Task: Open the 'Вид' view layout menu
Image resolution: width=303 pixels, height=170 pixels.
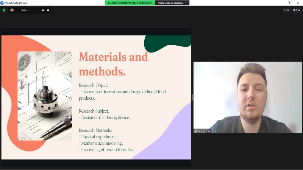Action: 297,10
